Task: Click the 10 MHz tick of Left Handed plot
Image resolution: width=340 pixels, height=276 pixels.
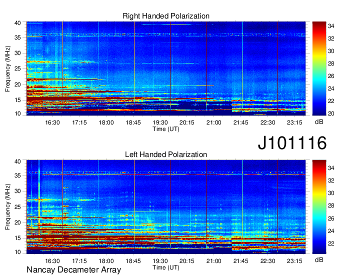Action: 17,252
